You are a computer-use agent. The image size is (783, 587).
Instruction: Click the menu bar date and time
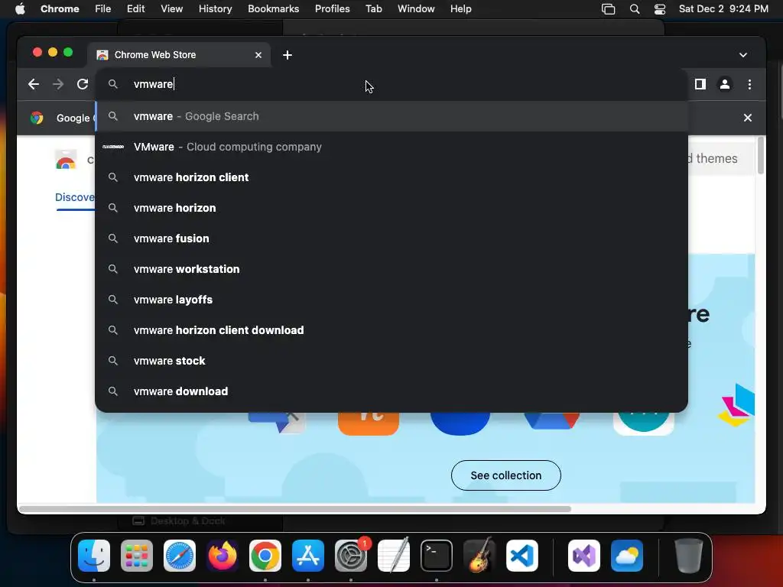tap(723, 9)
